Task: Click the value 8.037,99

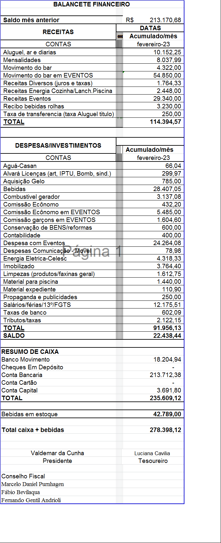Action: (x=169, y=60)
